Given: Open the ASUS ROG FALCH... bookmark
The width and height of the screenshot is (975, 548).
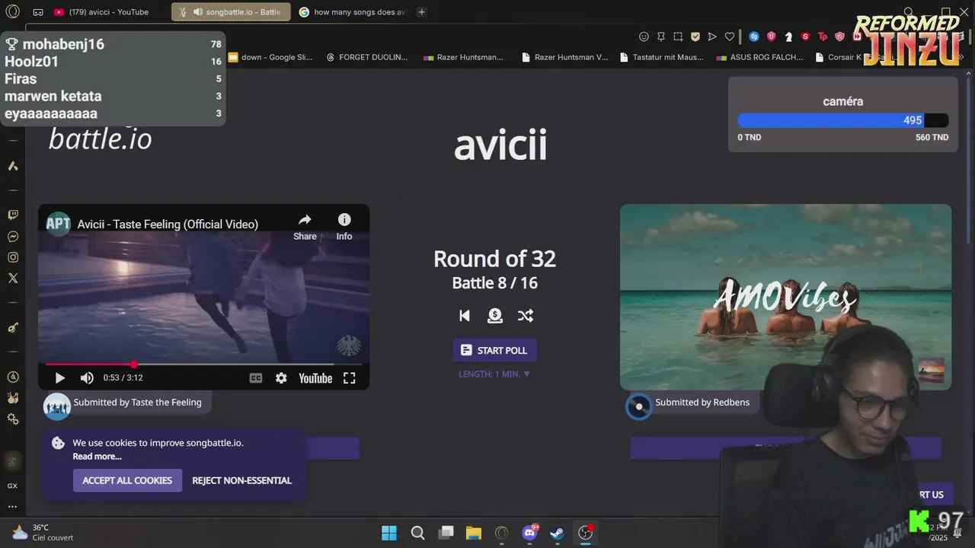Looking at the screenshot, I should [x=759, y=57].
